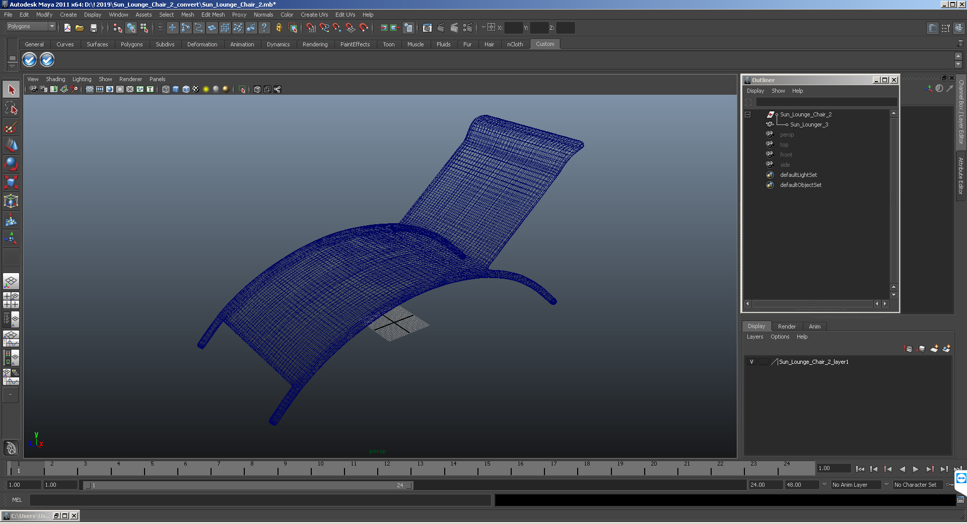Image resolution: width=967 pixels, height=524 pixels.
Task: Click the animation range slider bar
Action: 248,485
